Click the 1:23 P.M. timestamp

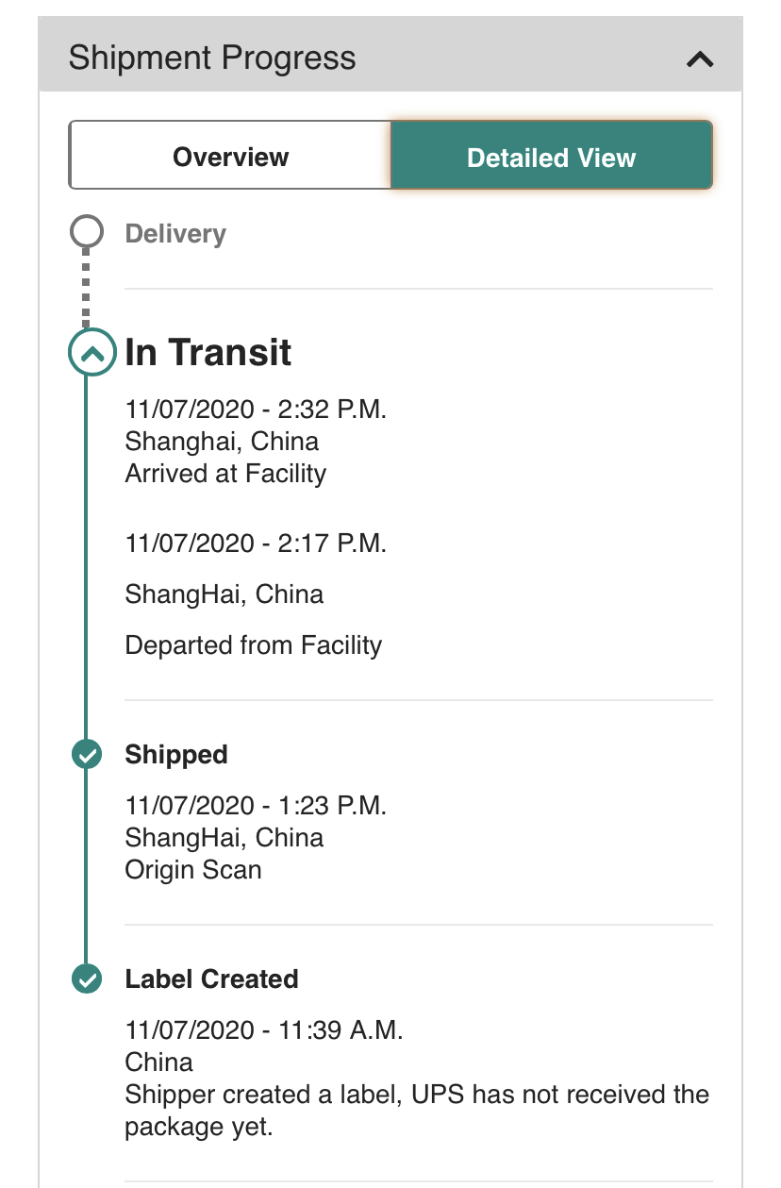(x=256, y=806)
